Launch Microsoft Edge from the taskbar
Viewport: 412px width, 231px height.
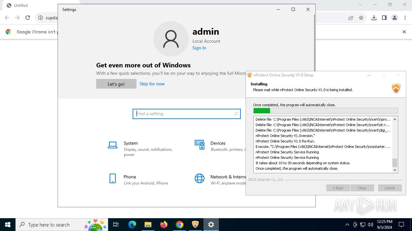(x=132, y=225)
